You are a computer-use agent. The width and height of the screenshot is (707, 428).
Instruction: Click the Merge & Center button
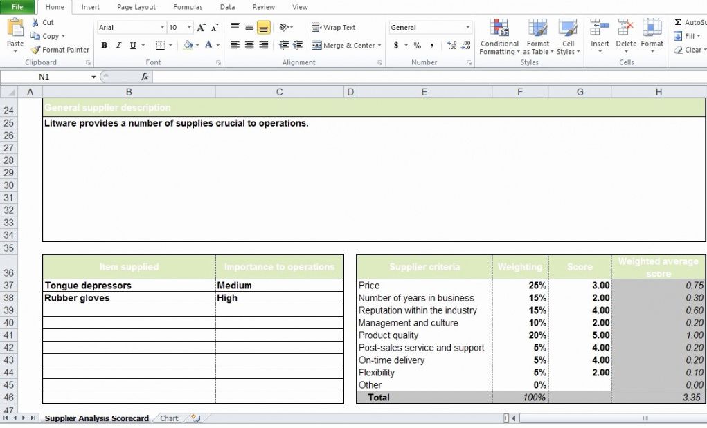click(346, 45)
